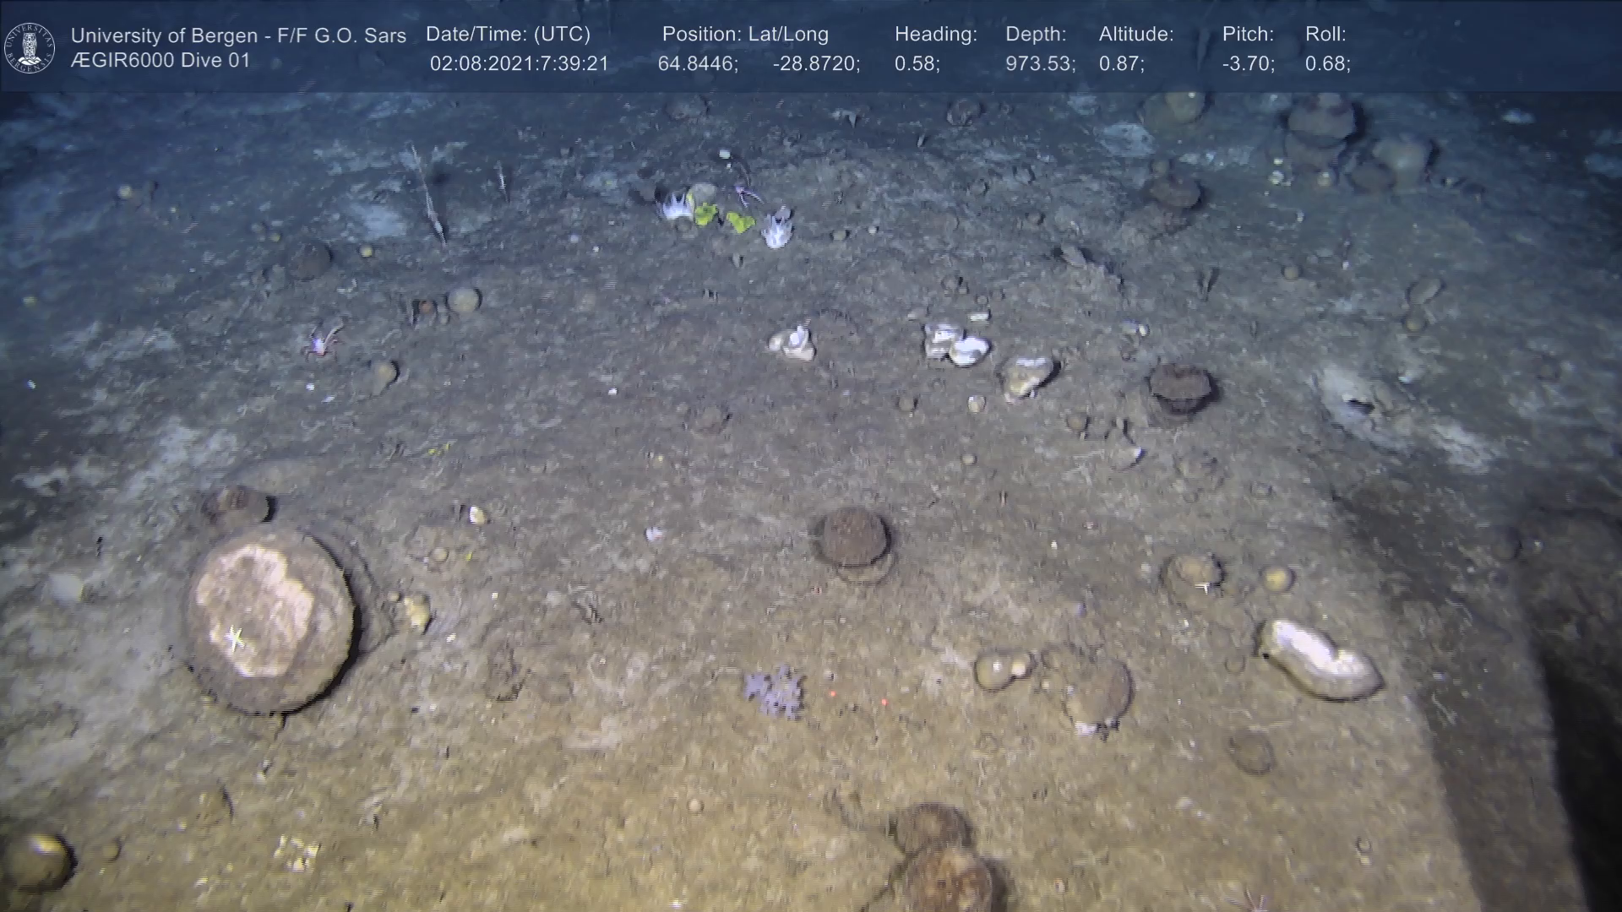Click the depth value 973.53
The height and width of the screenshot is (912, 1622).
pos(1040,64)
